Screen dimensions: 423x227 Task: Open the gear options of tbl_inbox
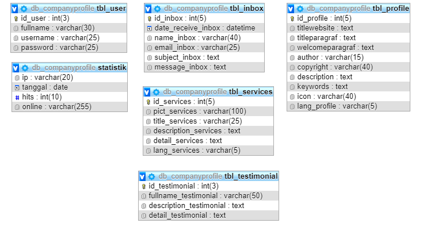pos(158,9)
